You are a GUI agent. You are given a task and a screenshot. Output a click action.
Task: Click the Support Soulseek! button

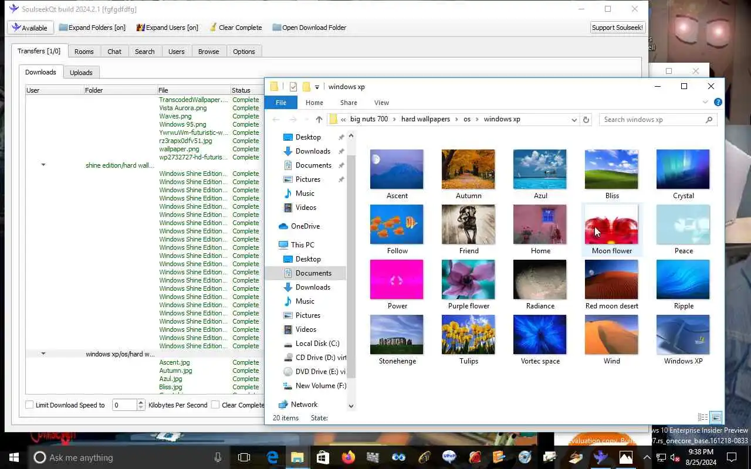point(617,28)
